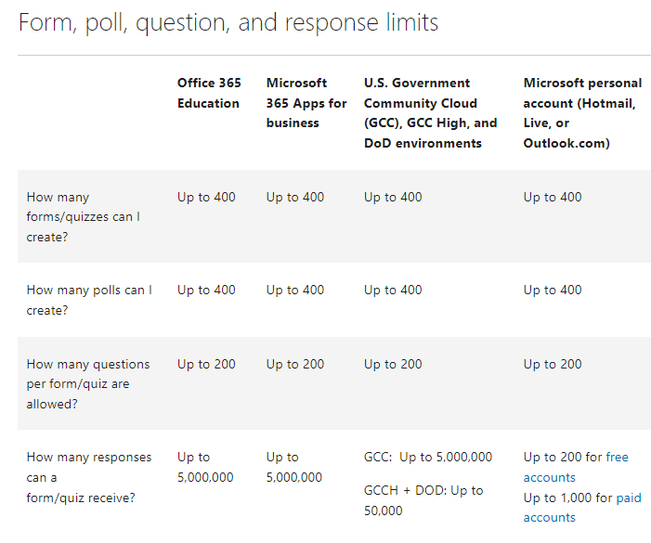This screenshot has height=543, width=651.
Task: Click the GCC: Up to 5,000,000 text
Action: (x=428, y=457)
